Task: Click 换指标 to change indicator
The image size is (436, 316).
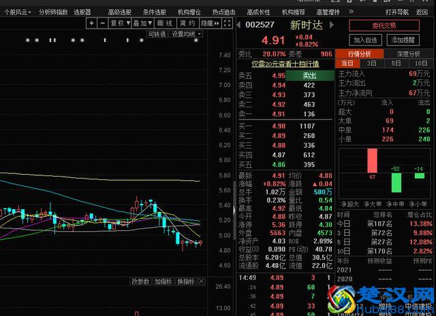Action: click(186, 281)
